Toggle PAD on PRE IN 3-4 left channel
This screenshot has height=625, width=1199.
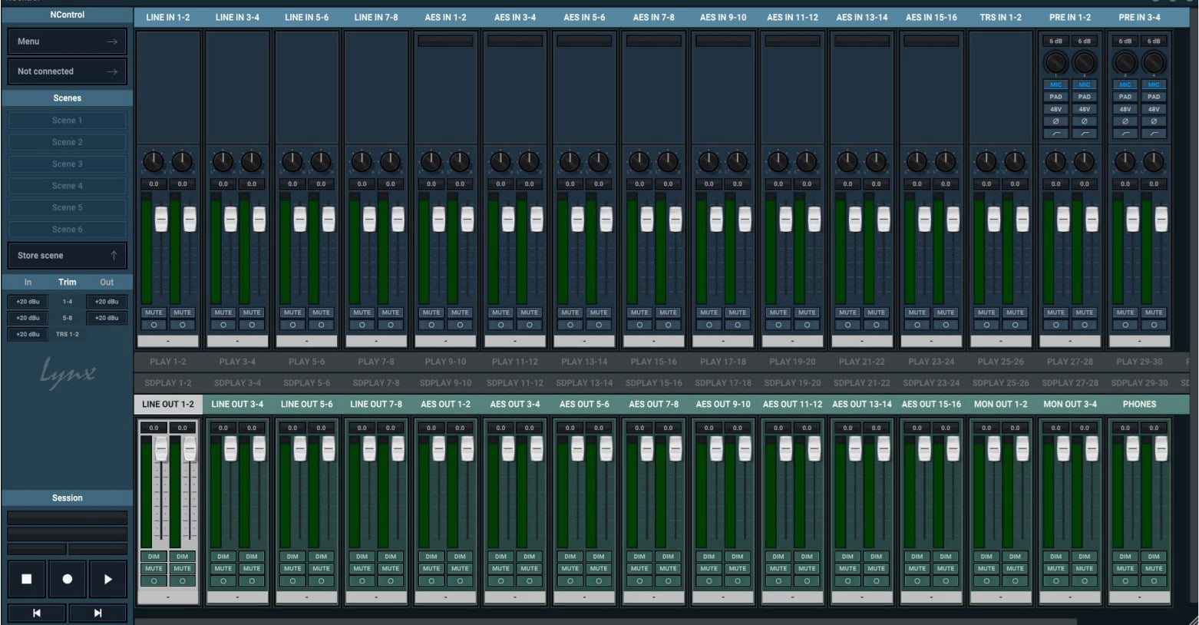pyautogui.click(x=1125, y=97)
